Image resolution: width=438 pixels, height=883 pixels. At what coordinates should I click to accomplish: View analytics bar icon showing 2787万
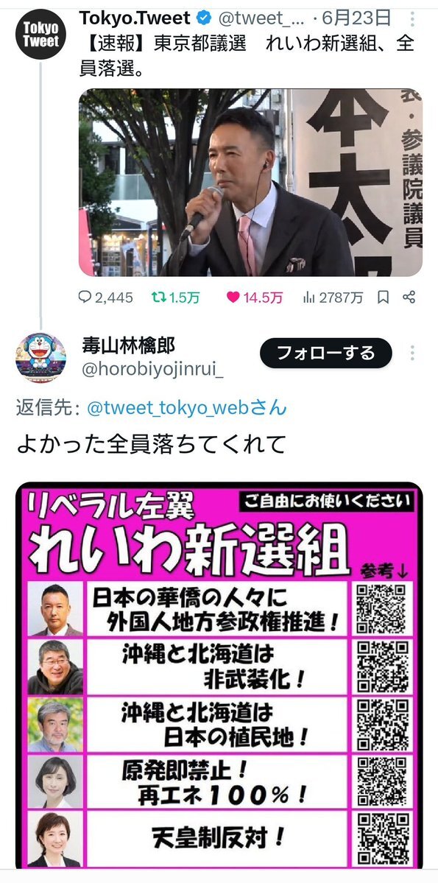(309, 298)
